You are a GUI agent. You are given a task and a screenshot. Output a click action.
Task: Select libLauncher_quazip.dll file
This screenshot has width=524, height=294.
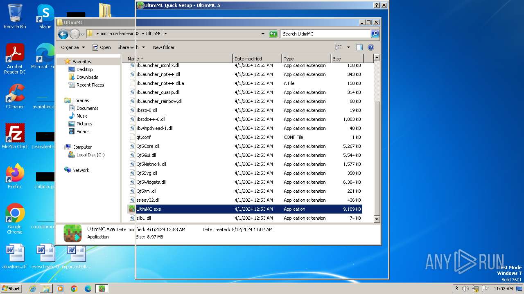245,92
